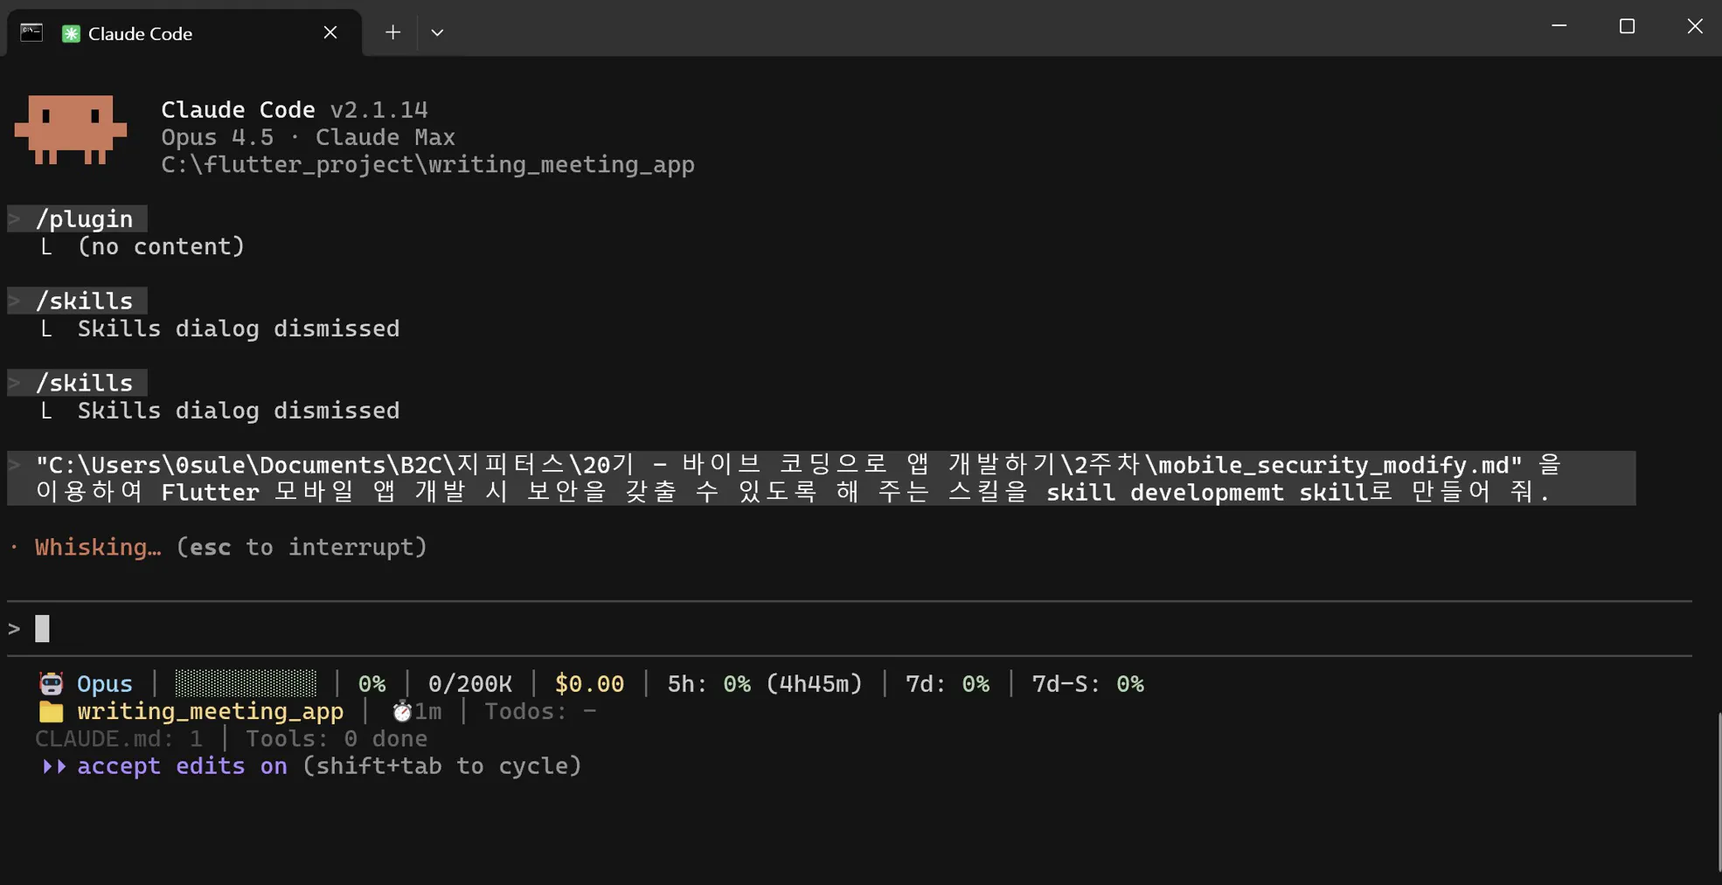Viewport: 1722px width, 885px height.
Task: Click the stopwatch timer icon
Action: click(401, 711)
